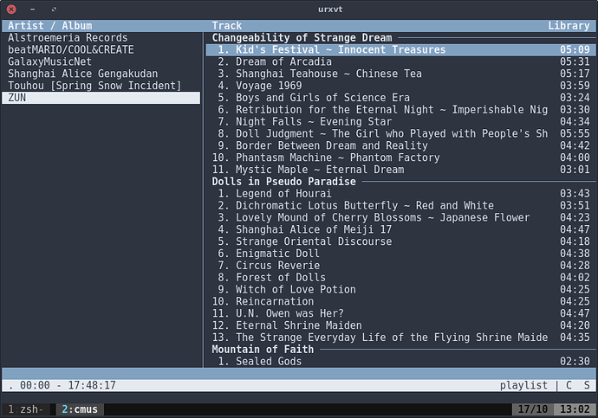Select track Reincarnation
The height and width of the screenshot is (418, 598).
(x=400, y=301)
